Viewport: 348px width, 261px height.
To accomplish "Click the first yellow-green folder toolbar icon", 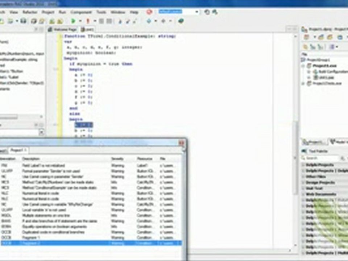I will [x=52, y=21].
